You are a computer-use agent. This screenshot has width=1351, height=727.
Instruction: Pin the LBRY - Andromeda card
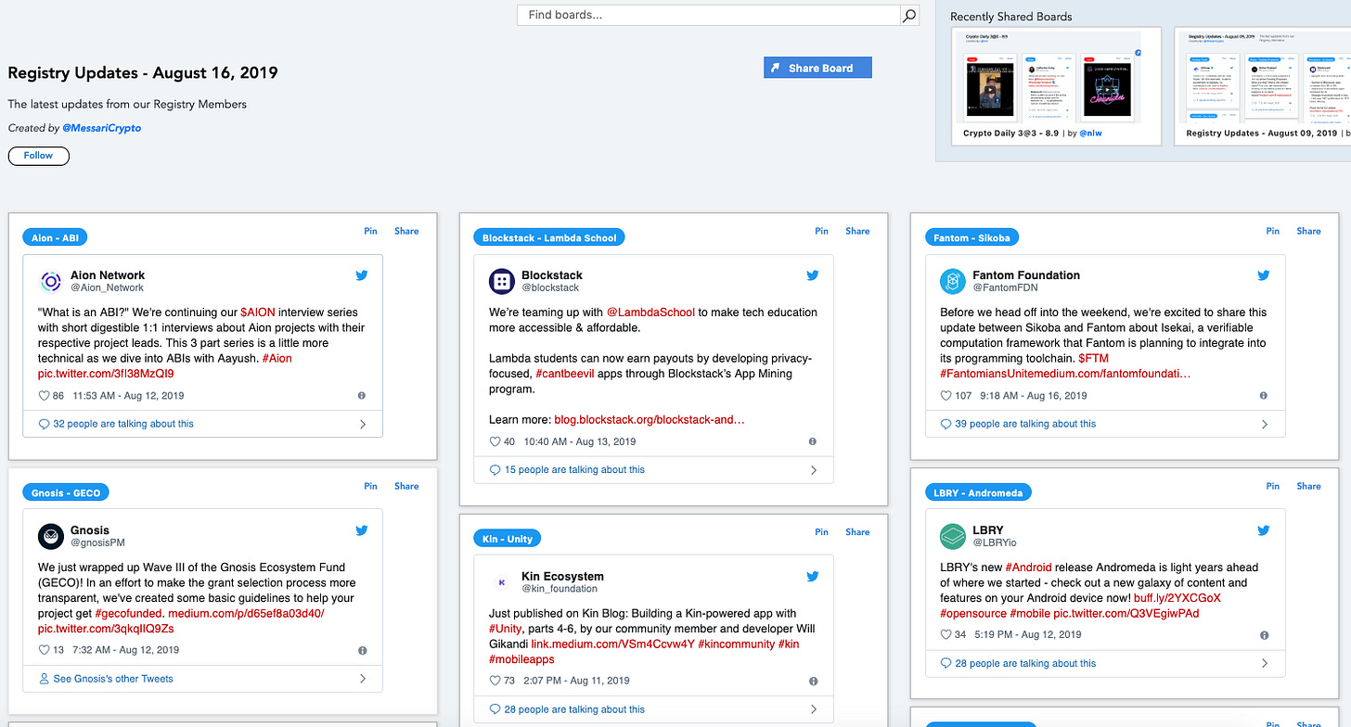(1272, 486)
